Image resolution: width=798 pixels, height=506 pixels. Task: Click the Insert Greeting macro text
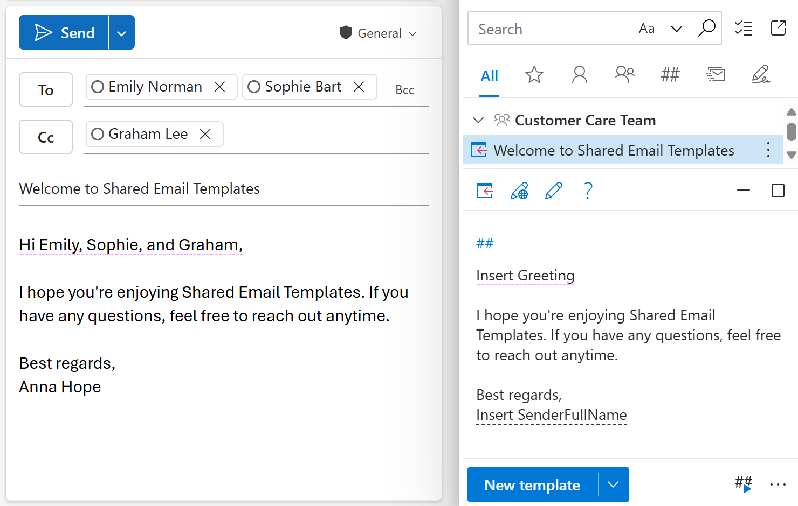click(525, 276)
